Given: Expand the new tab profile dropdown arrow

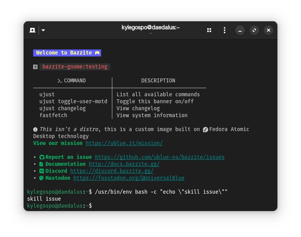Looking at the screenshot, I should click(43, 30).
